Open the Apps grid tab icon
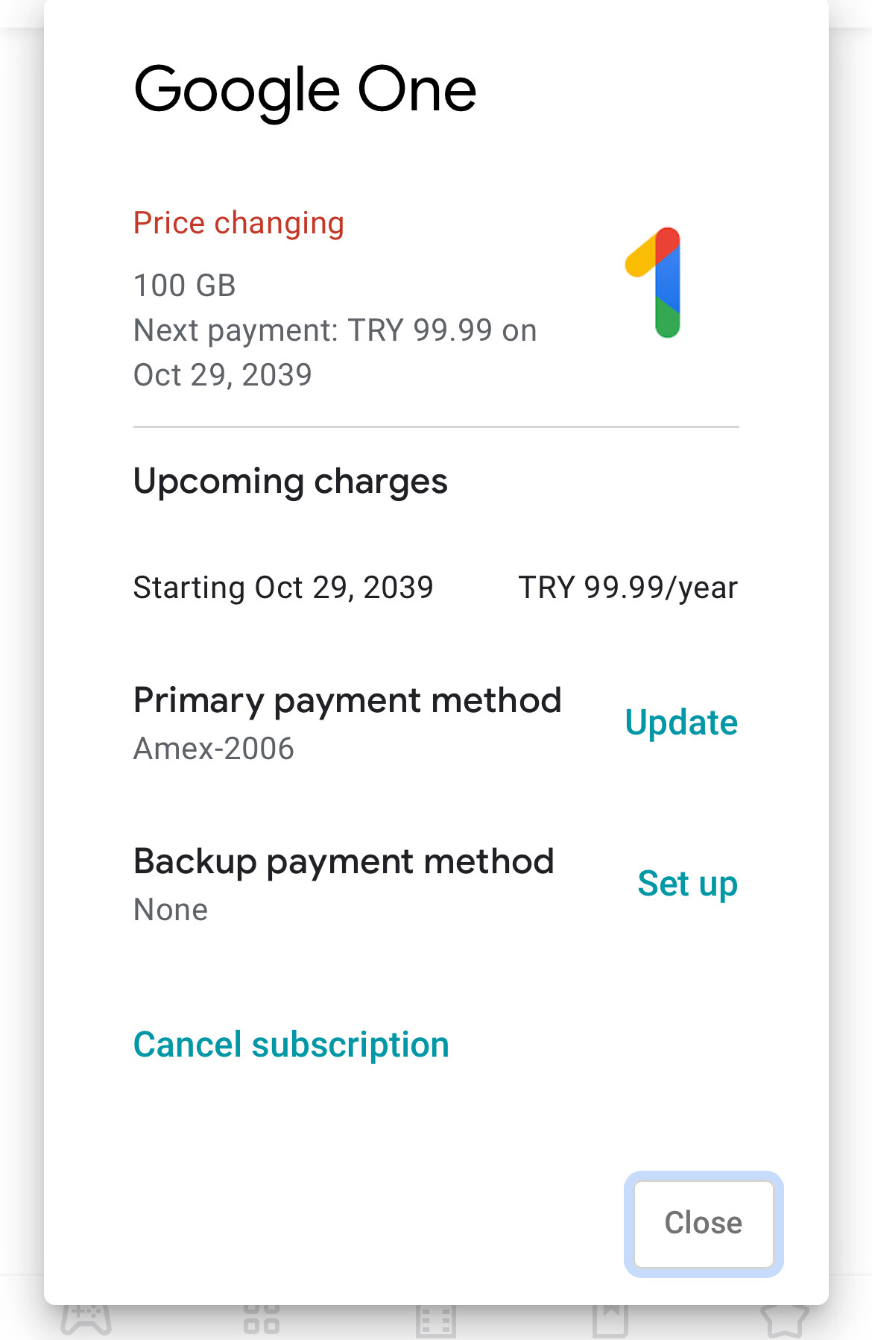 [262, 1319]
